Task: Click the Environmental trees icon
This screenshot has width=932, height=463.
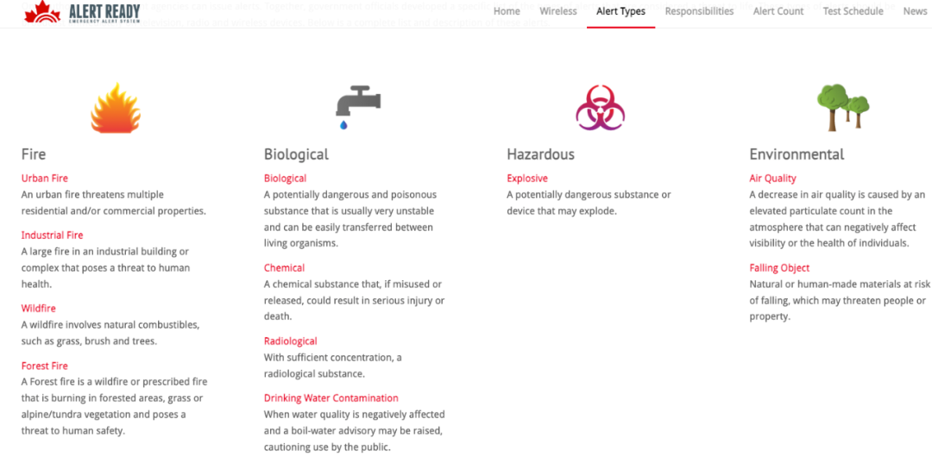Action: 843,108
